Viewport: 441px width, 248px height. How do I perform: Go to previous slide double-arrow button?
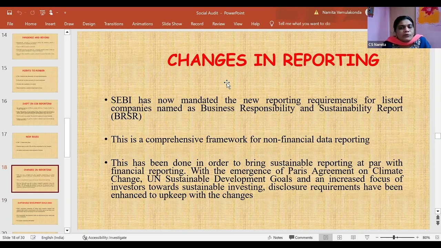click(x=438, y=218)
